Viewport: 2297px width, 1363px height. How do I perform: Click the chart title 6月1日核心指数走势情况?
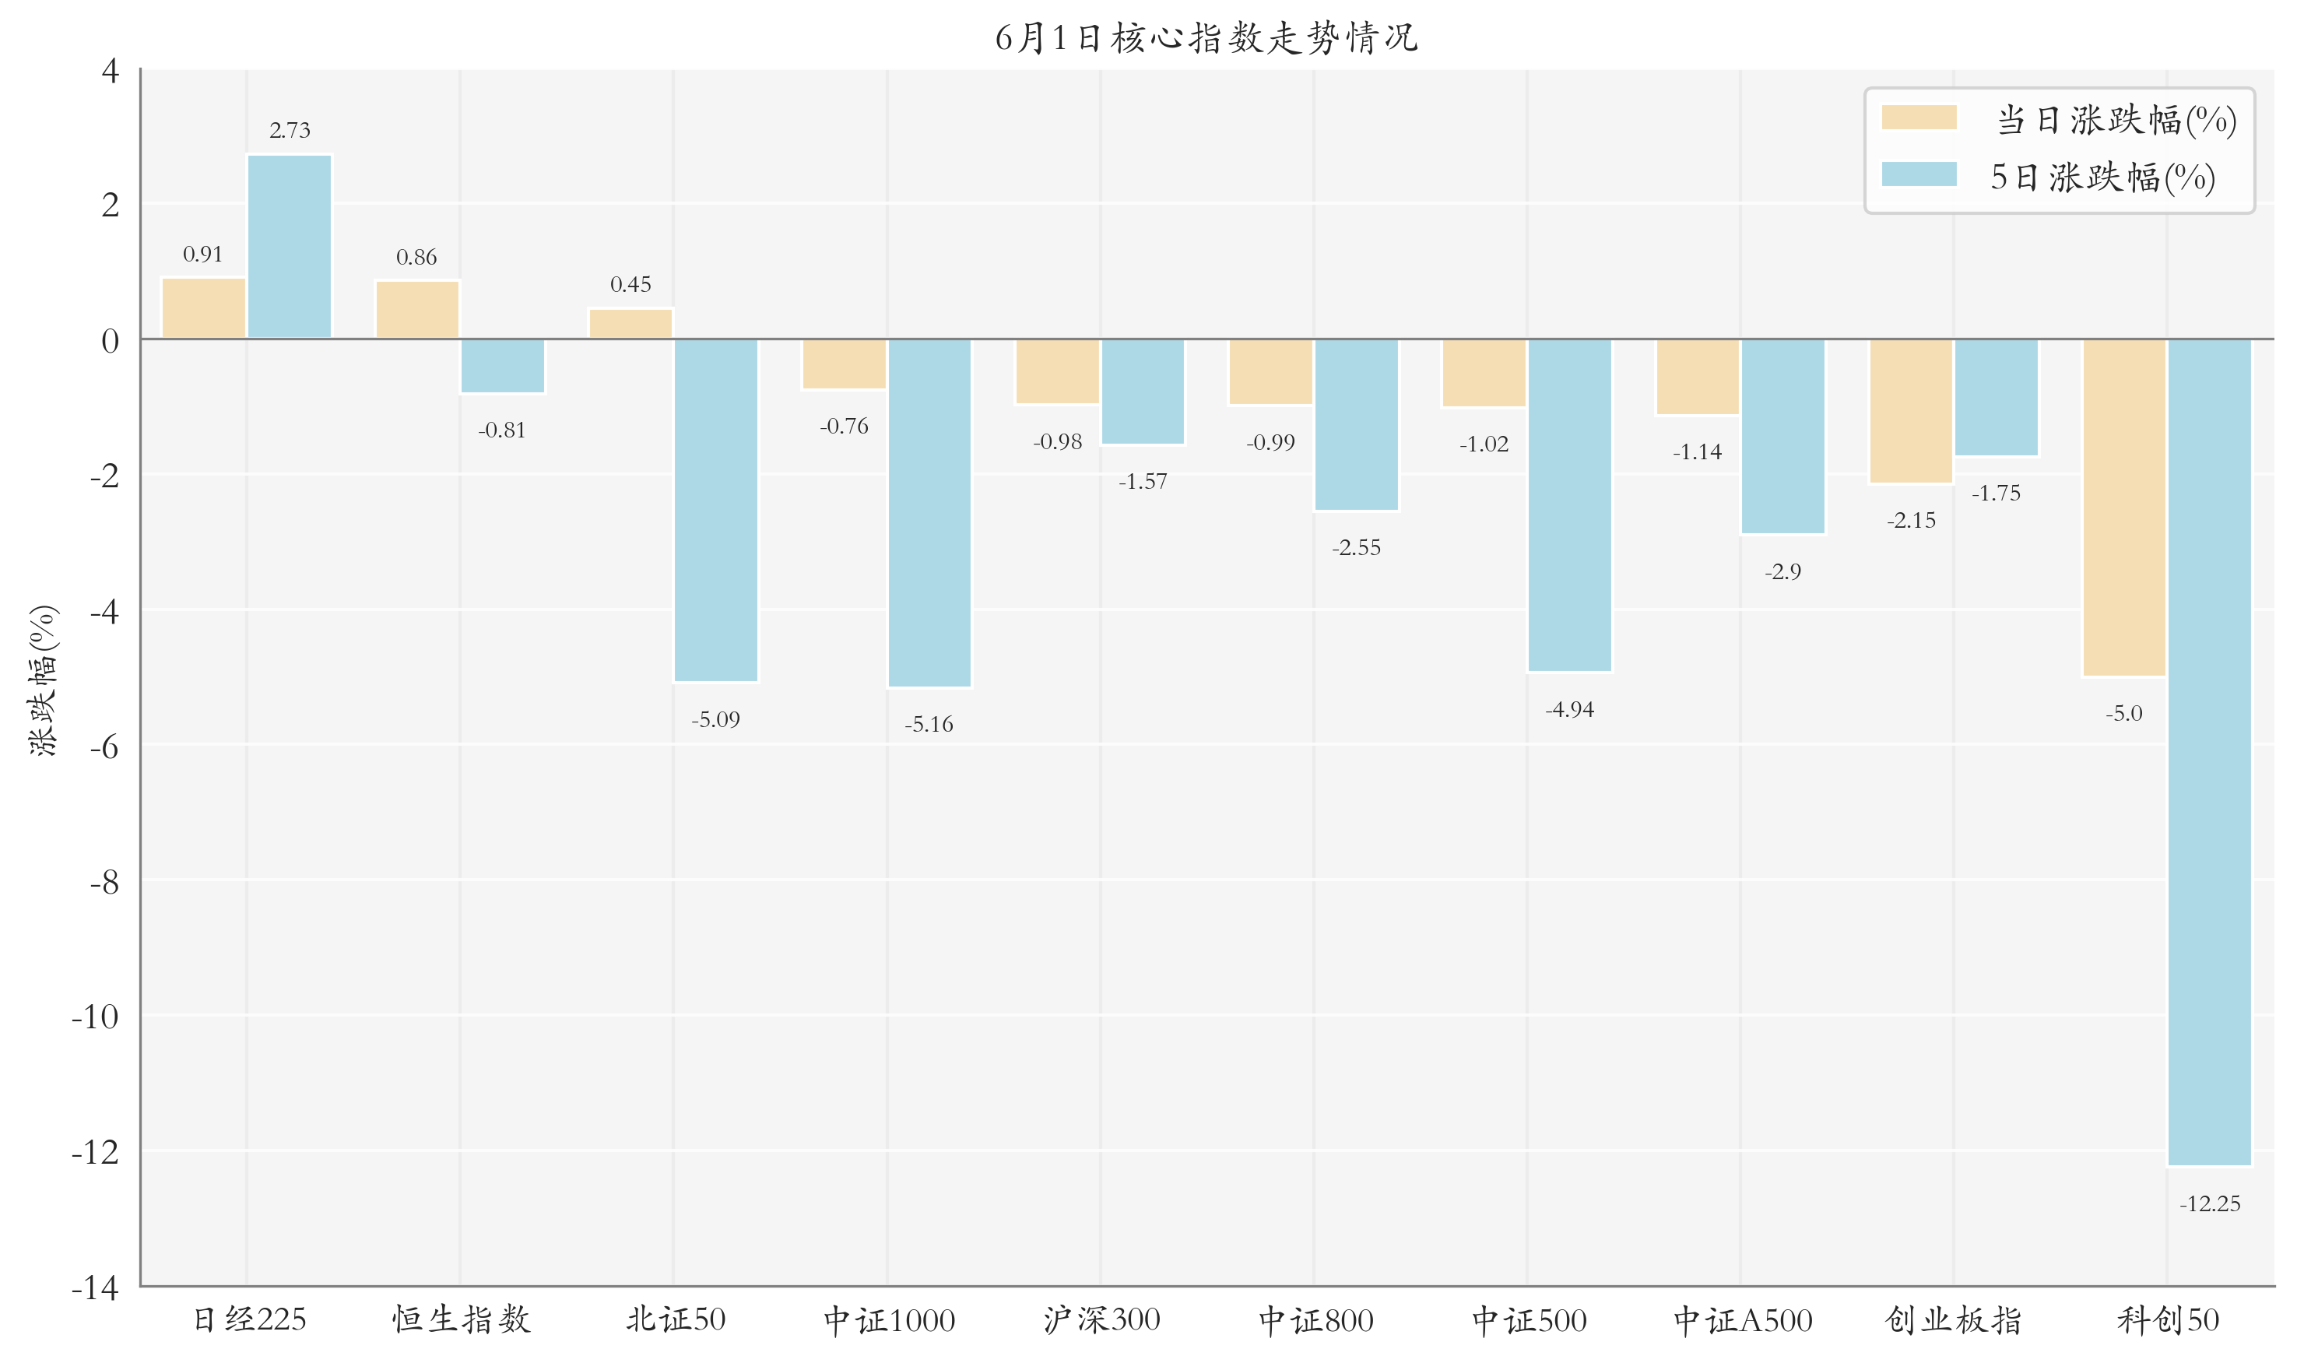[1206, 37]
